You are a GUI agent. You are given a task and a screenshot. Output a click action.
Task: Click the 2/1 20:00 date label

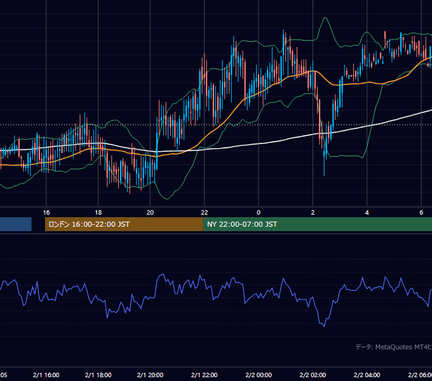(150, 375)
